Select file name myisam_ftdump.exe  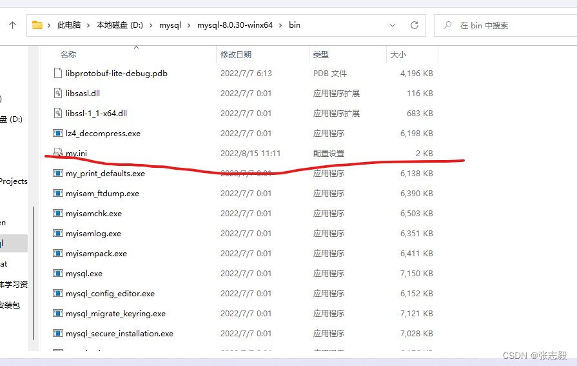(103, 194)
